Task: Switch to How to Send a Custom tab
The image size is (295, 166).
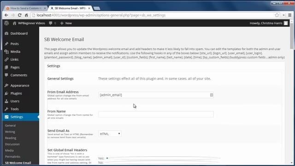Action: click(26, 8)
